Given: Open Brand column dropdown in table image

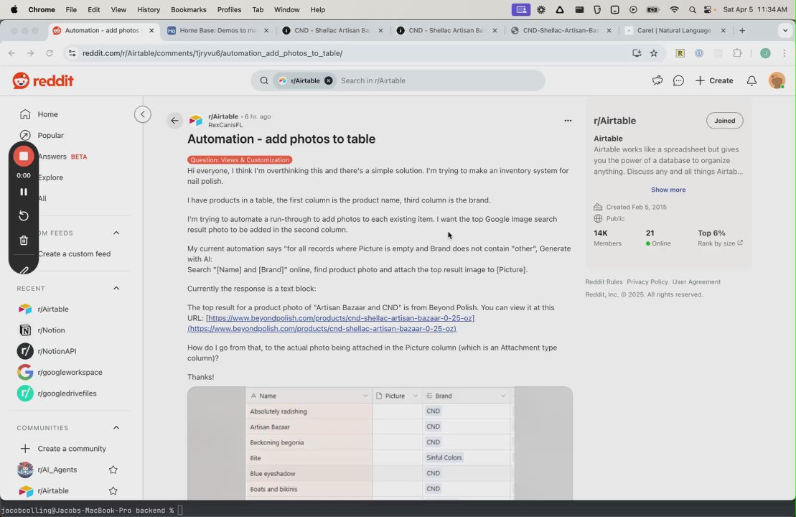Looking at the screenshot, I should click(502, 396).
